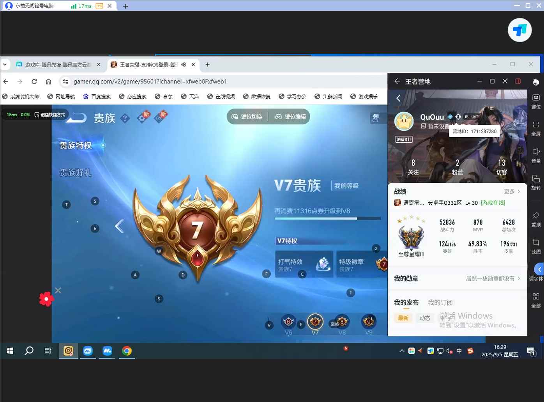Open the 游戏娱乐 bookmark
The width and height of the screenshot is (544, 402).
(x=364, y=96)
